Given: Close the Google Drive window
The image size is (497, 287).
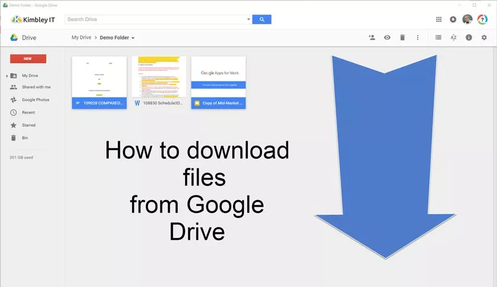Looking at the screenshot, I should 489,5.
